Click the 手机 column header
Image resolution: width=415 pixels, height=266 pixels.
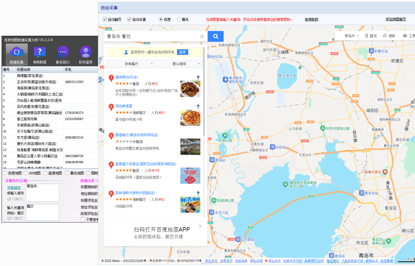(81, 69)
